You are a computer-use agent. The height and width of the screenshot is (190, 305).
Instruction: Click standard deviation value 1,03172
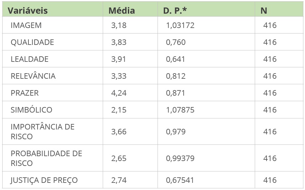[180, 25]
